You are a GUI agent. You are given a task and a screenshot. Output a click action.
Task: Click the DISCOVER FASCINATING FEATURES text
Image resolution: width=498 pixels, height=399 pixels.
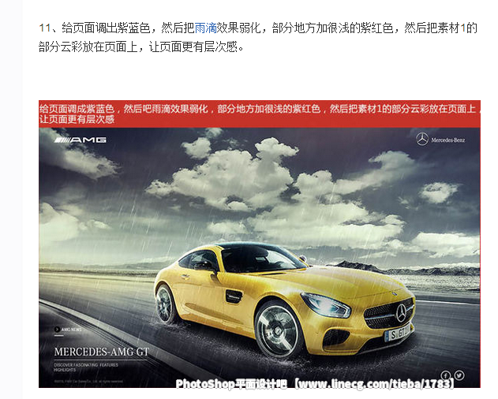[x=86, y=365]
